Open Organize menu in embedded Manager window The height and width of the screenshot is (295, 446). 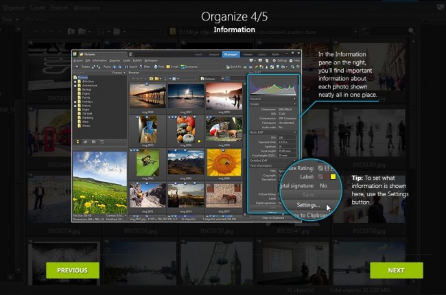click(115, 60)
